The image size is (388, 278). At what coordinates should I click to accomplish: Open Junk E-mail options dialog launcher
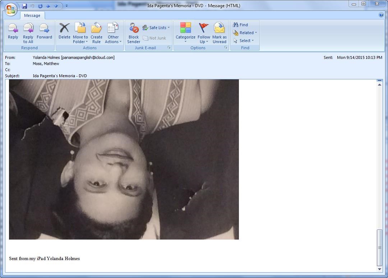pyautogui.click(x=169, y=48)
